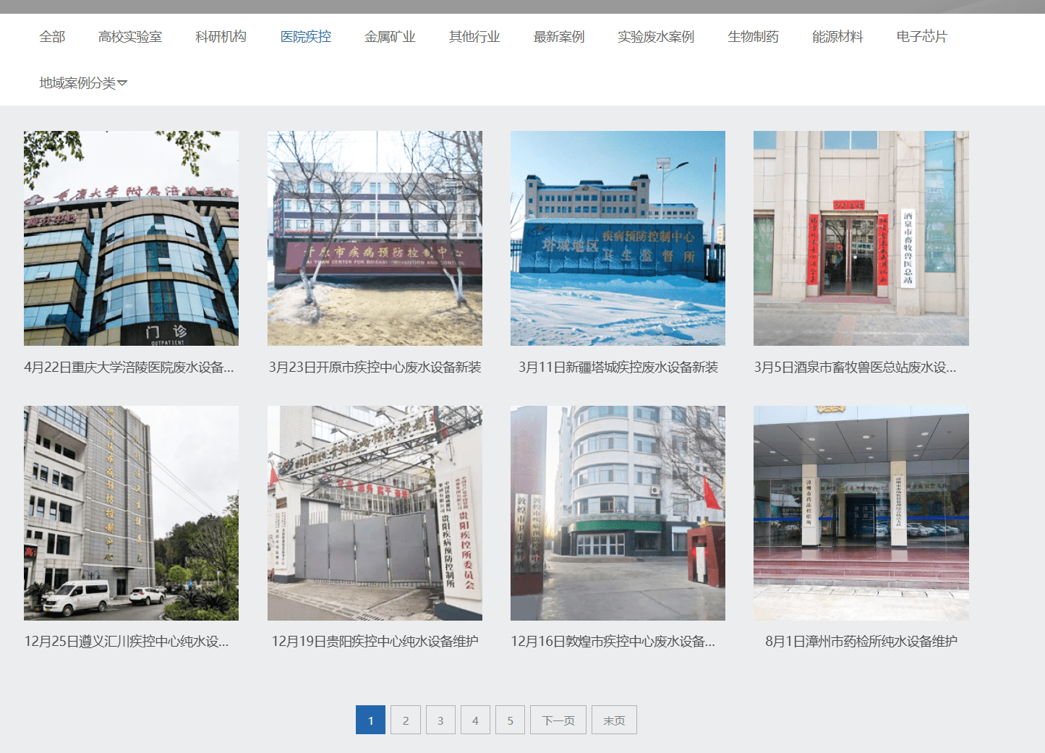Open the 重庆大学涪陵医院 building photo
Image resolution: width=1045 pixels, height=753 pixels.
[x=131, y=238]
